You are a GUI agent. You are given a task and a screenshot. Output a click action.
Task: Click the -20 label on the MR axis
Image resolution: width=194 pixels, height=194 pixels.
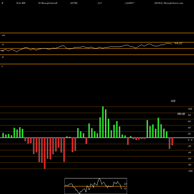coord(189,146)
